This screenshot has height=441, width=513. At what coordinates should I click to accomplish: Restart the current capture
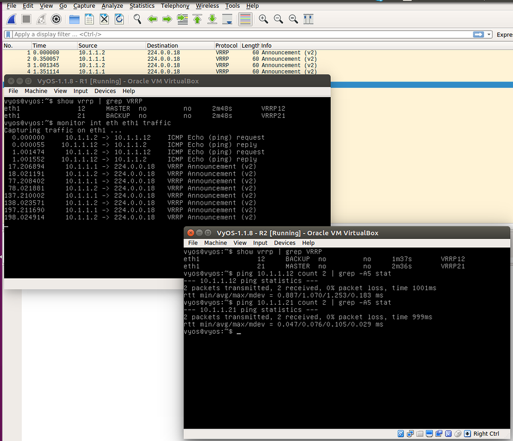pos(40,19)
